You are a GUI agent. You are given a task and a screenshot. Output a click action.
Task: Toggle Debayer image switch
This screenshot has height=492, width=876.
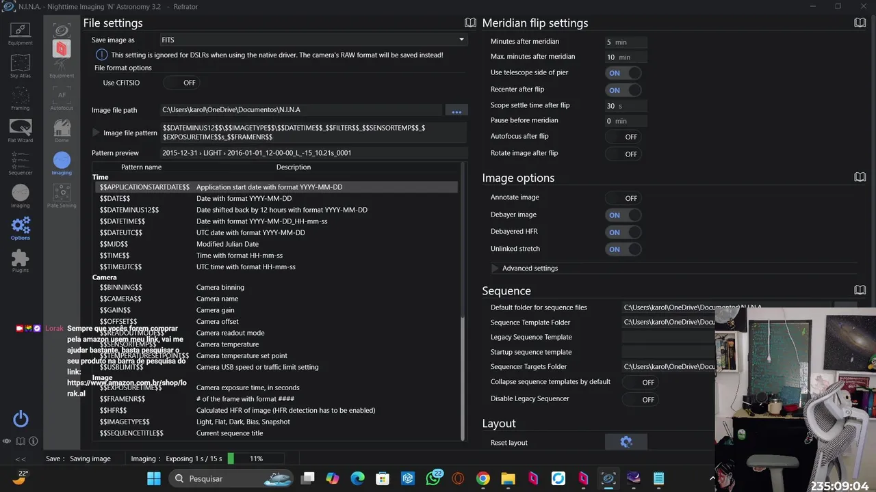tap(623, 215)
